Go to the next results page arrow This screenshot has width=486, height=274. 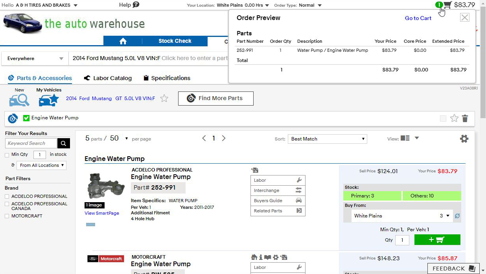(224, 138)
